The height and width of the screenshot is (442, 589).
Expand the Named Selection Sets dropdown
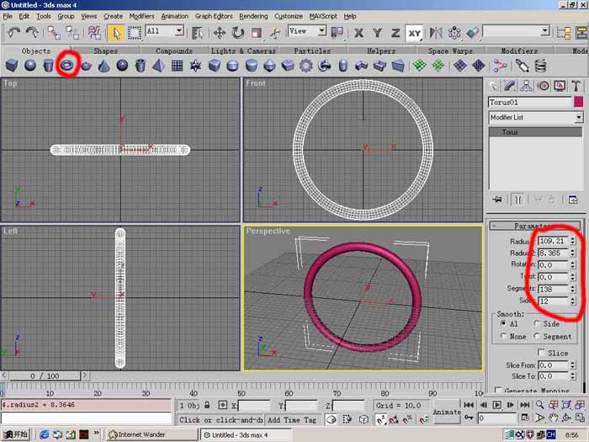(545, 31)
